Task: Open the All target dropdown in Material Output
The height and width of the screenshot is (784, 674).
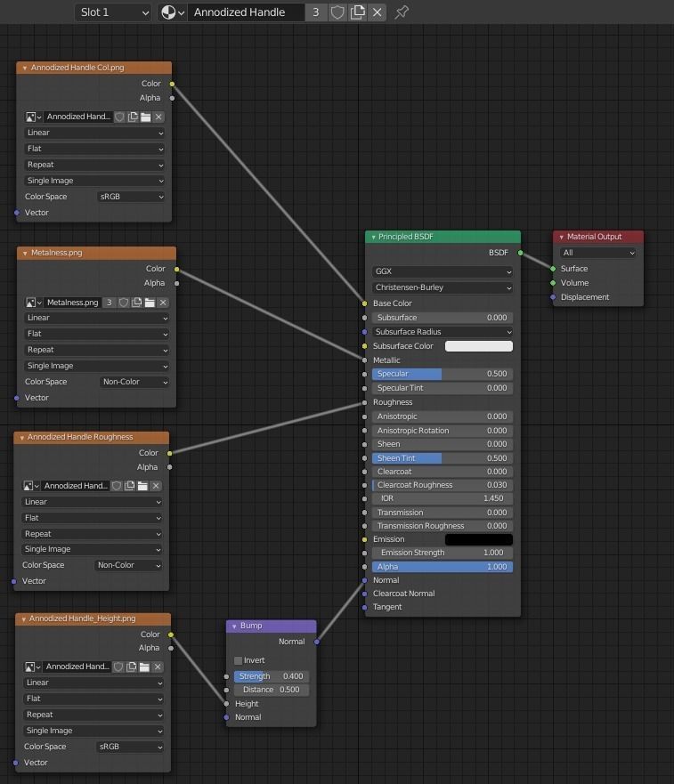Action: [598, 253]
